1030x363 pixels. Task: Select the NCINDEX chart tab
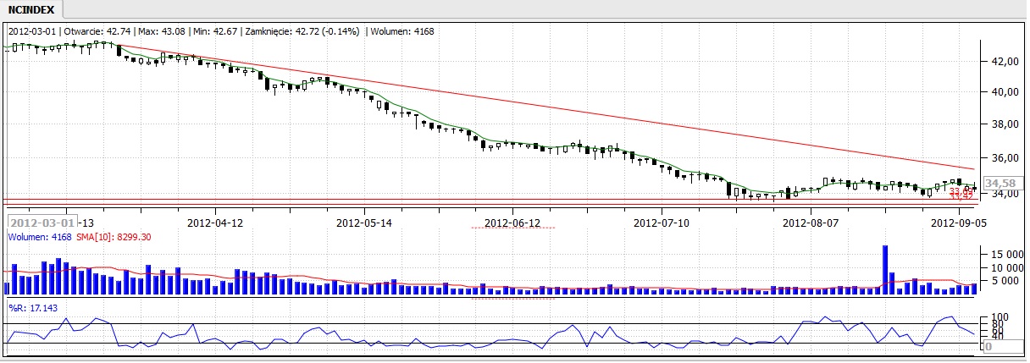[30, 9]
